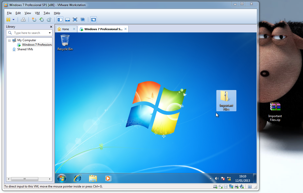Viewport: 303px width, 193px height.
Task: Click the CD/DVD device status icon
Action: [221, 186]
